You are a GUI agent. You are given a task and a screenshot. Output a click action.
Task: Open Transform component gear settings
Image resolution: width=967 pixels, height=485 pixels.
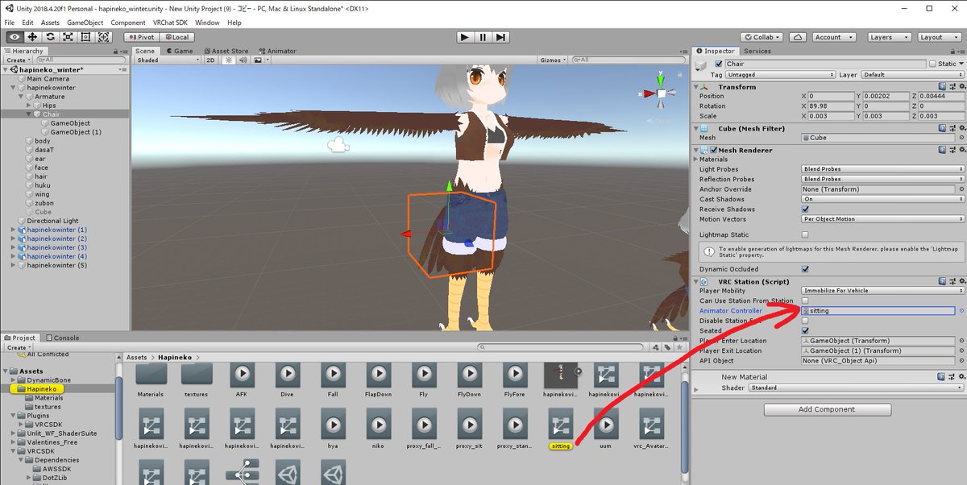(x=961, y=86)
